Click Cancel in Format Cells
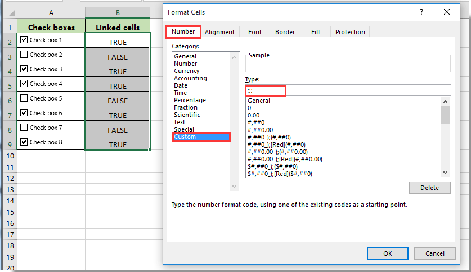Viewport: 471px width, 272px height. click(435, 253)
